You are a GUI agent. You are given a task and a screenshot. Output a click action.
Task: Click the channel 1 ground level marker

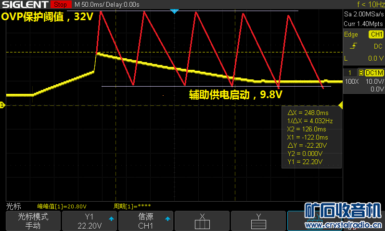(2, 105)
